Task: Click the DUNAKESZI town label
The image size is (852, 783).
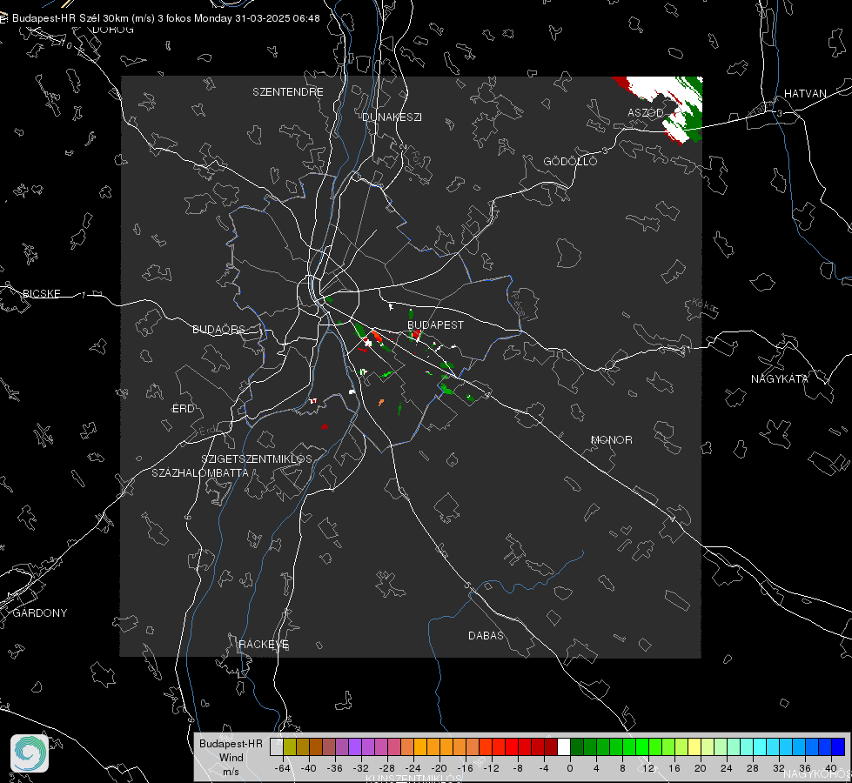Action: 392,117
